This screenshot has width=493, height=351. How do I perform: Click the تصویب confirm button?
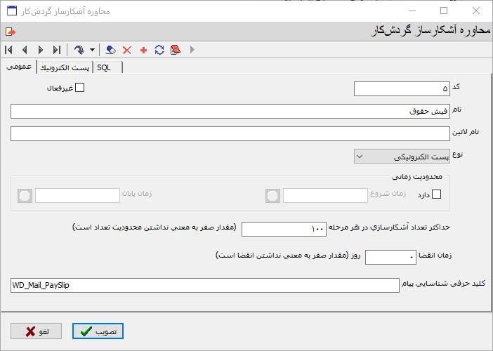[x=99, y=331]
